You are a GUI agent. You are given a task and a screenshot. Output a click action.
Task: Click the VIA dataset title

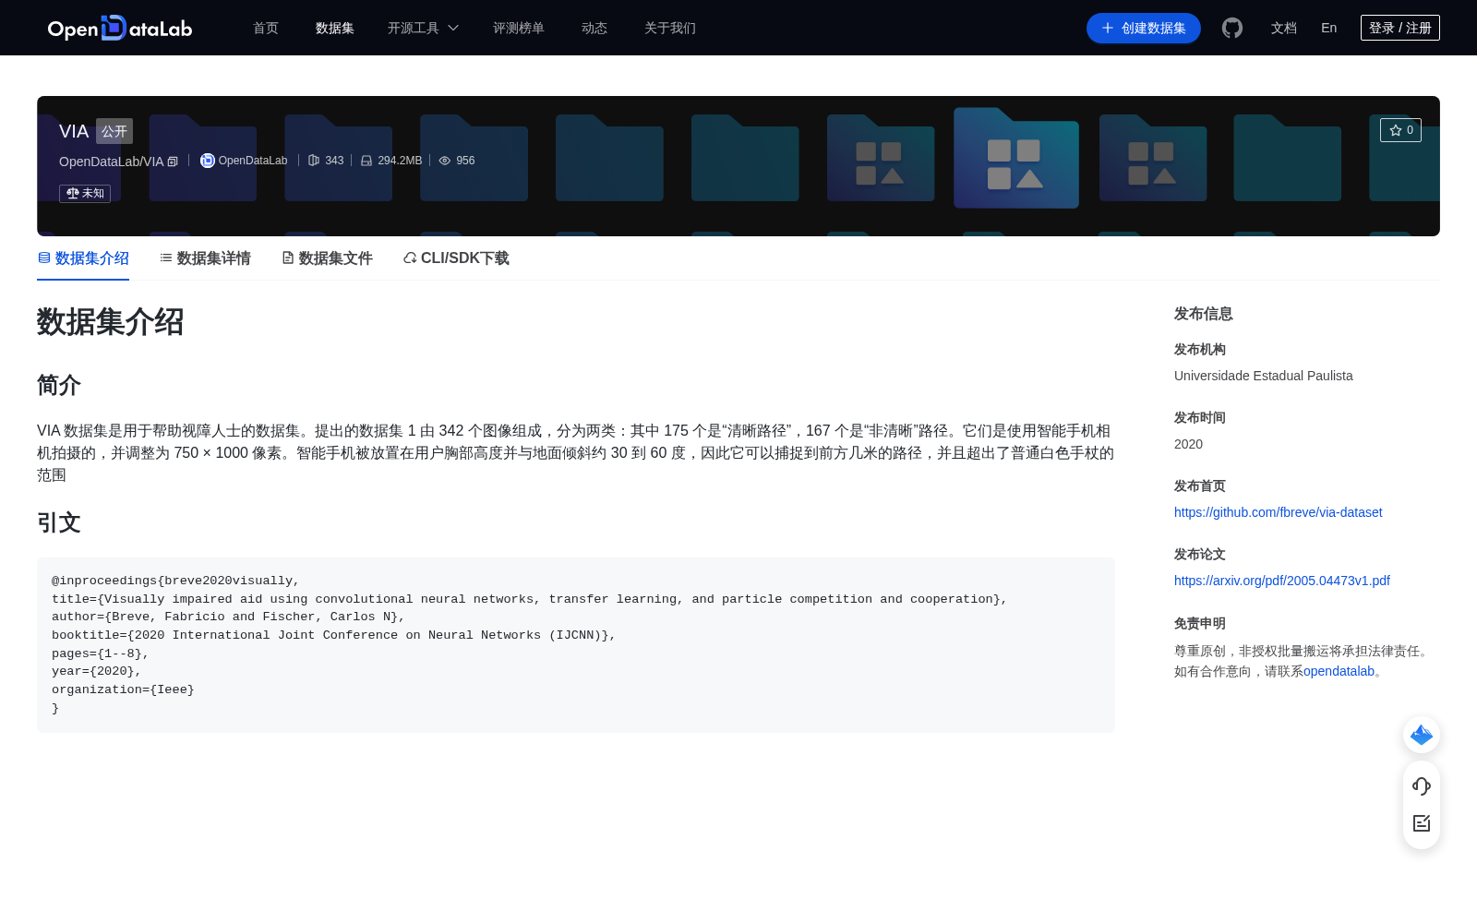(74, 131)
